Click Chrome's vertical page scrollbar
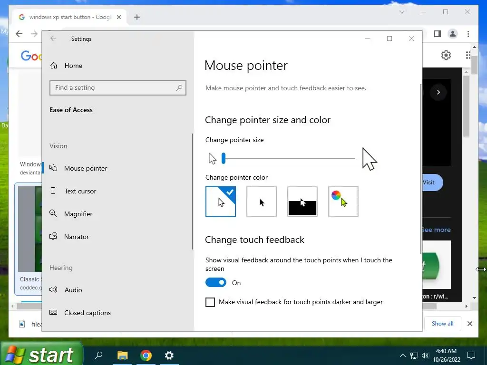This screenshot has width=487, height=365. pos(474,65)
